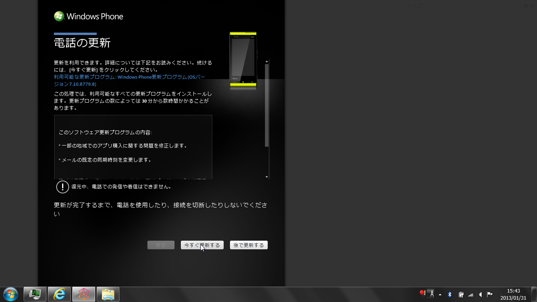This screenshot has height=302, width=537.
Task: Click the 今すぐ更新する button
Action: 202,245
